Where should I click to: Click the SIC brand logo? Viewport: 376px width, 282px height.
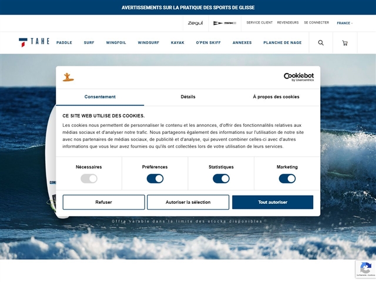[x=224, y=23]
